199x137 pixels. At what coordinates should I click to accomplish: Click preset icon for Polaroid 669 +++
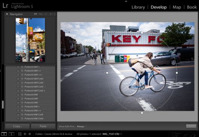(x=18, y=75)
